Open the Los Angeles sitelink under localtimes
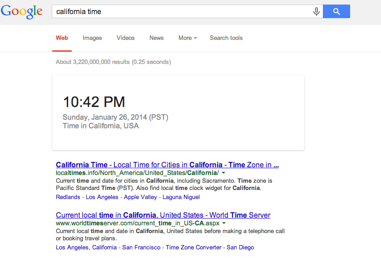The width and height of the screenshot is (381, 258). coord(102,197)
